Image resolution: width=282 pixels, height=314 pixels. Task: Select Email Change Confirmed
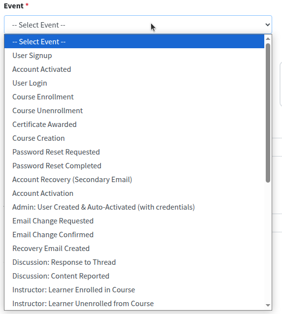tap(134, 235)
